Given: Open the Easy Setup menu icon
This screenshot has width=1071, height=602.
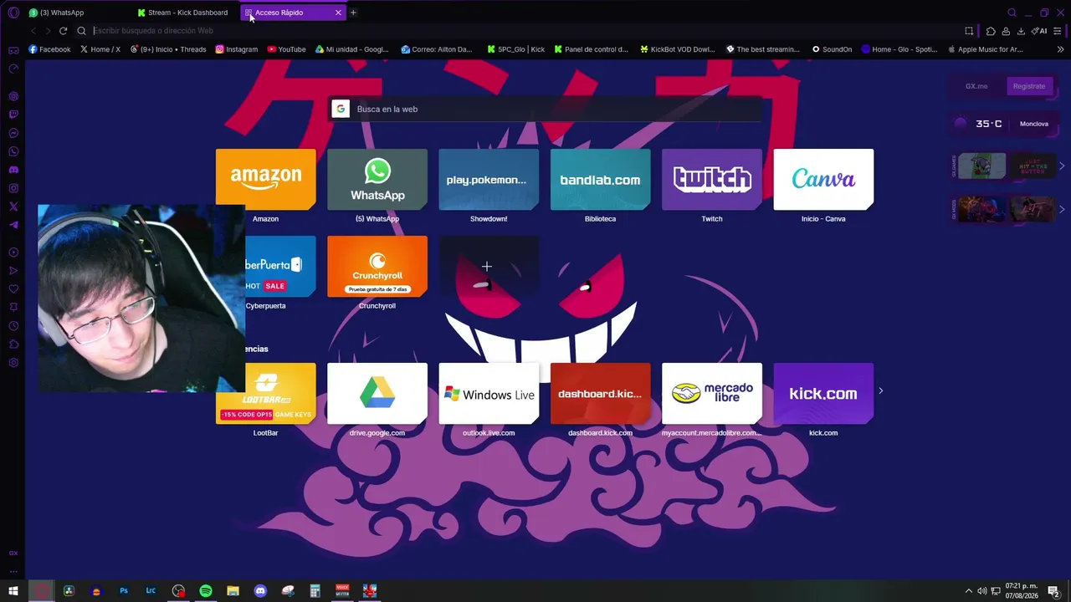Looking at the screenshot, I should (1058, 31).
